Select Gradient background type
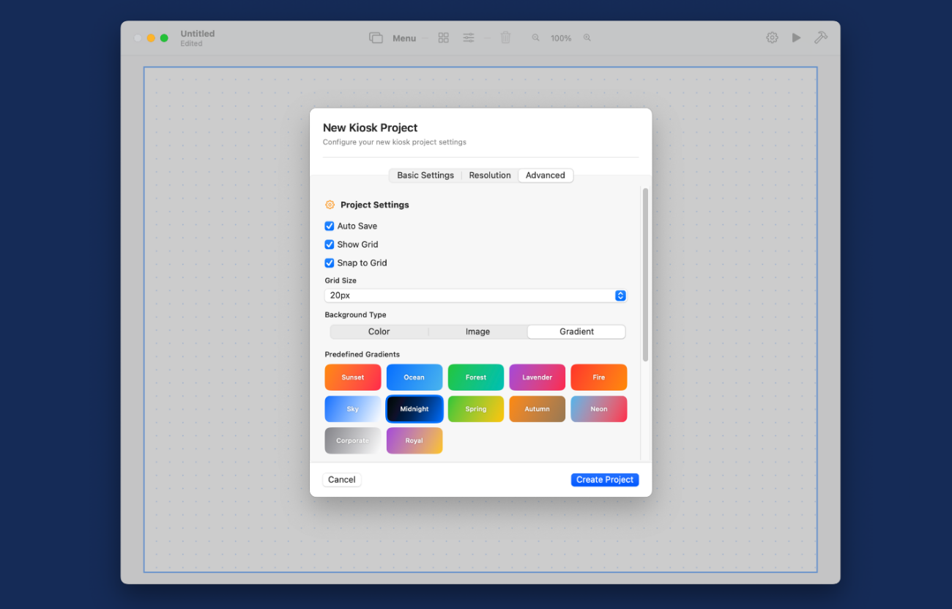Image resolution: width=952 pixels, height=609 pixels. [577, 332]
